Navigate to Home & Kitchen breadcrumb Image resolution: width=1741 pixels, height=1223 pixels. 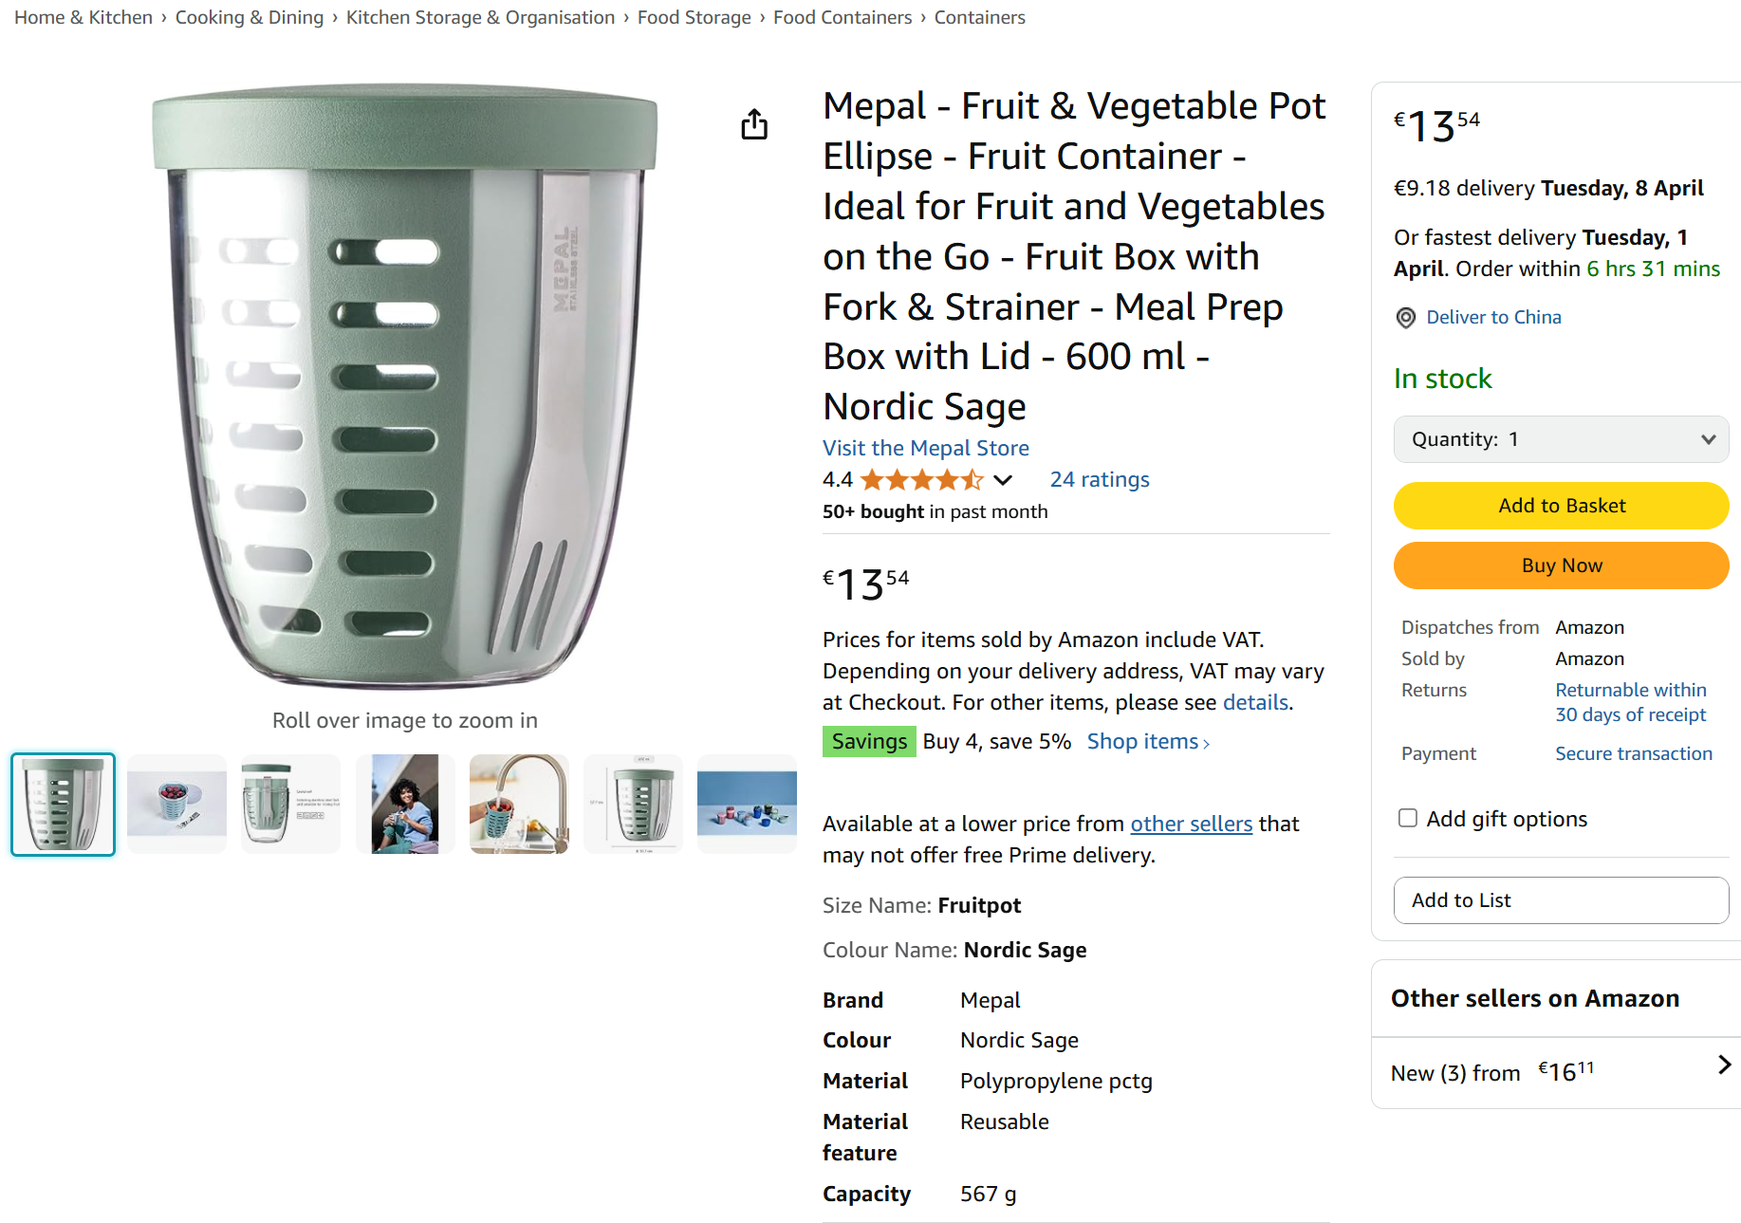tap(83, 17)
